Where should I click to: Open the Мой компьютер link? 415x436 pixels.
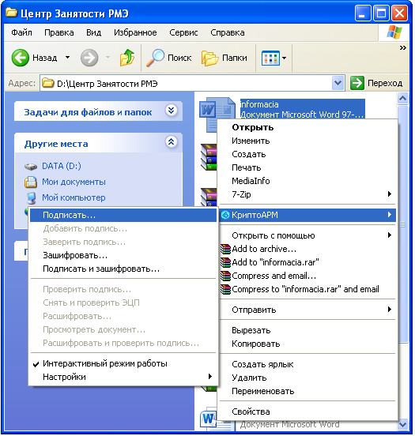click(74, 197)
